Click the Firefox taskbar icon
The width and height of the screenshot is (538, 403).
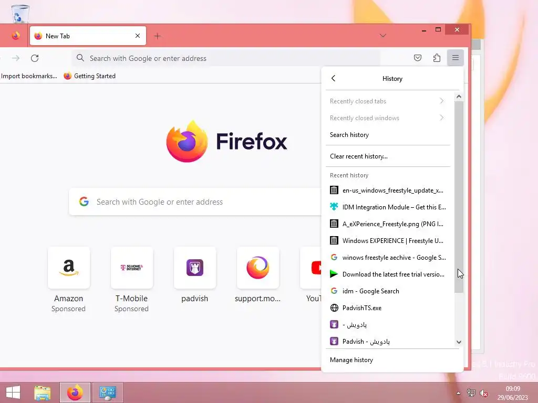75,393
